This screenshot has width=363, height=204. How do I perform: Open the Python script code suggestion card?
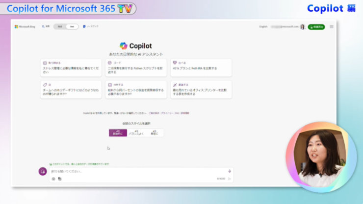click(x=136, y=68)
